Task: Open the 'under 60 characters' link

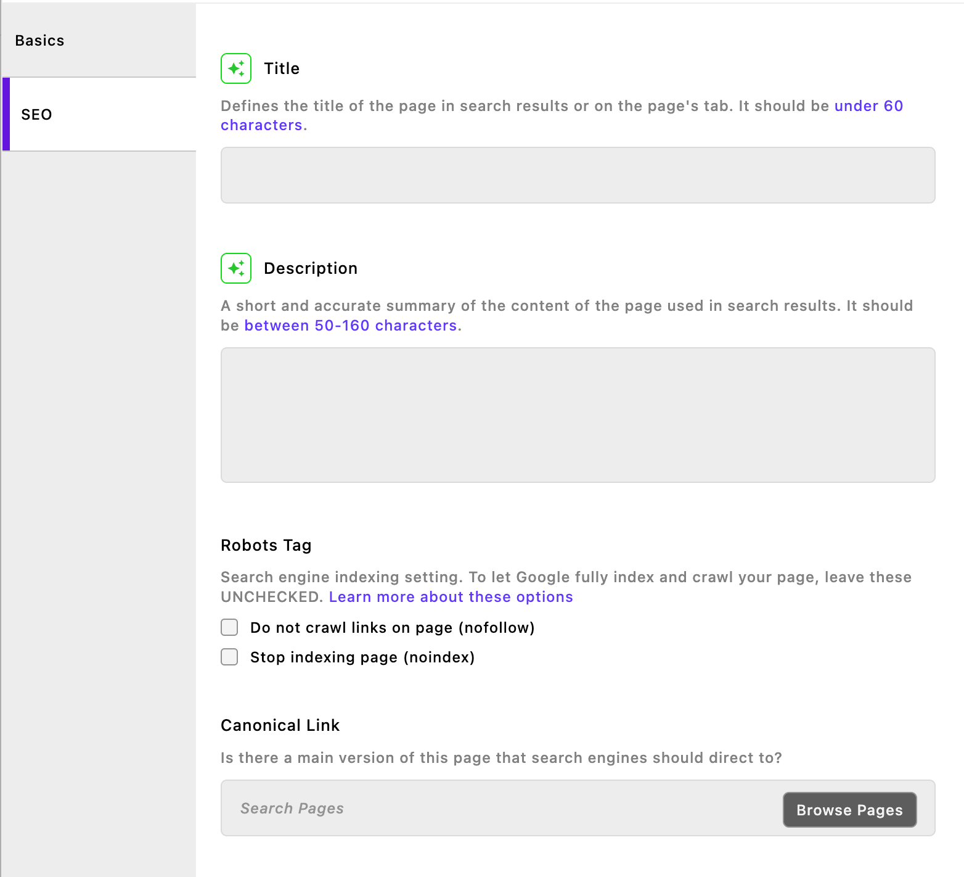Action: 868,106
